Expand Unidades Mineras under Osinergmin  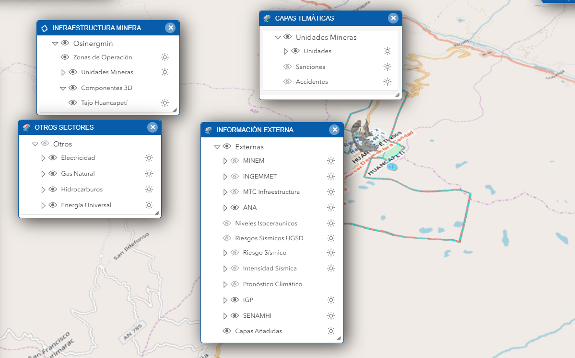tap(63, 72)
